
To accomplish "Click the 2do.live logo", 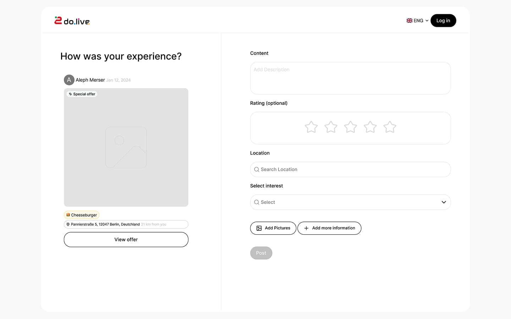I will pyautogui.click(x=72, y=21).
